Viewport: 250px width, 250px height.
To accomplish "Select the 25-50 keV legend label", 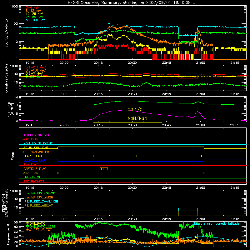I will [x=34, y=17].
